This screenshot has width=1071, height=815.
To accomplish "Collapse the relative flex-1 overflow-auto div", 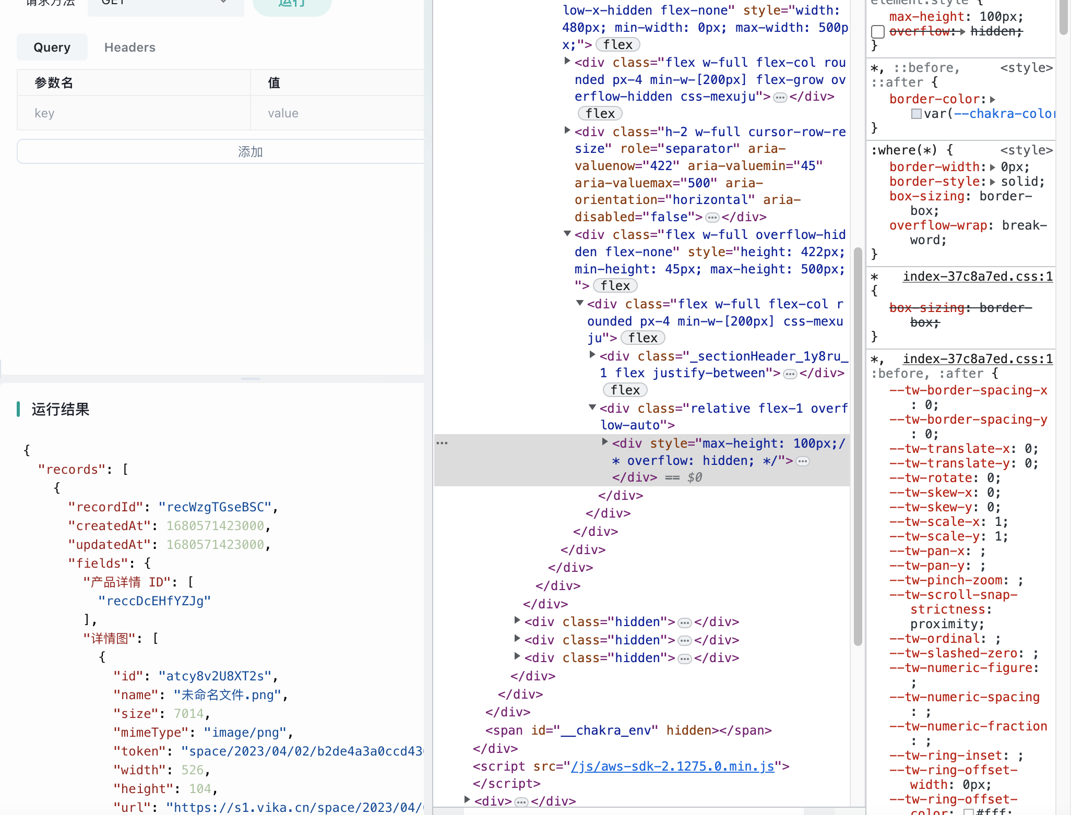I will [591, 408].
